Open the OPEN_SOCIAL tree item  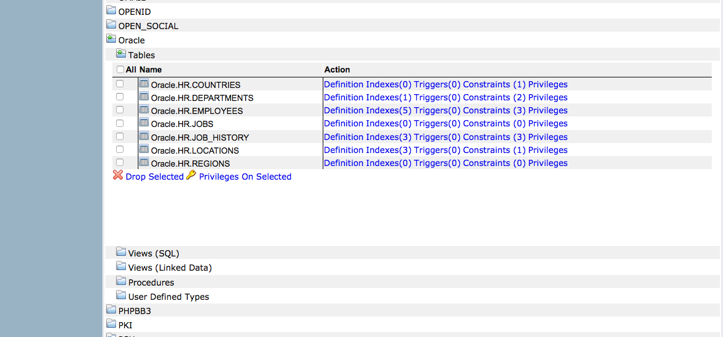click(x=148, y=26)
